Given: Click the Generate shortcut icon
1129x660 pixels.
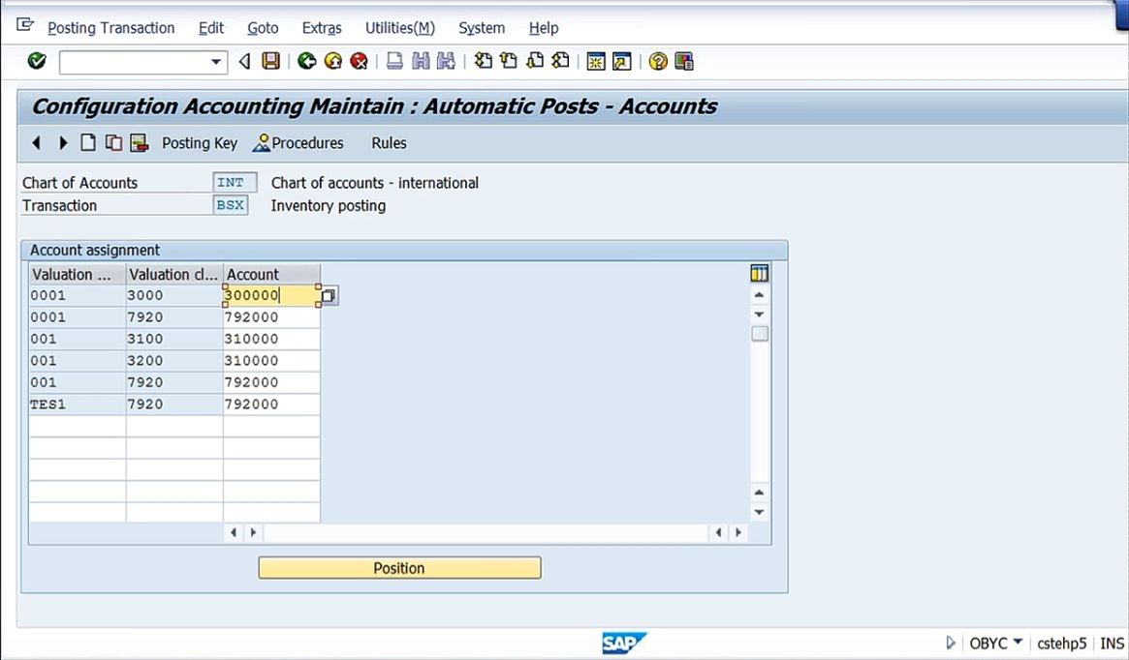Looking at the screenshot, I should tap(621, 62).
